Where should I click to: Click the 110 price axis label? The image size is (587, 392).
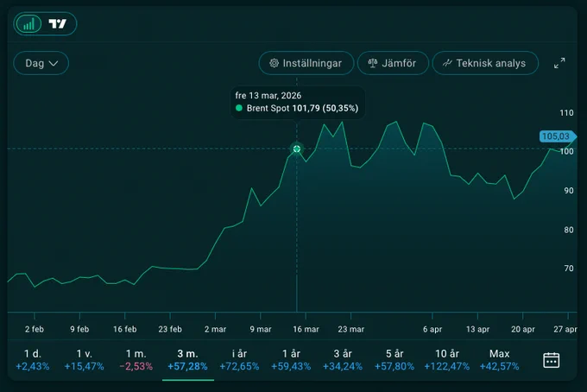(566, 113)
